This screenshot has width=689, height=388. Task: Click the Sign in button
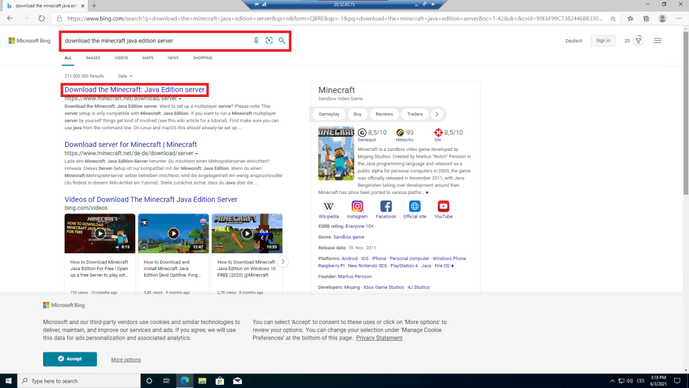tap(603, 40)
